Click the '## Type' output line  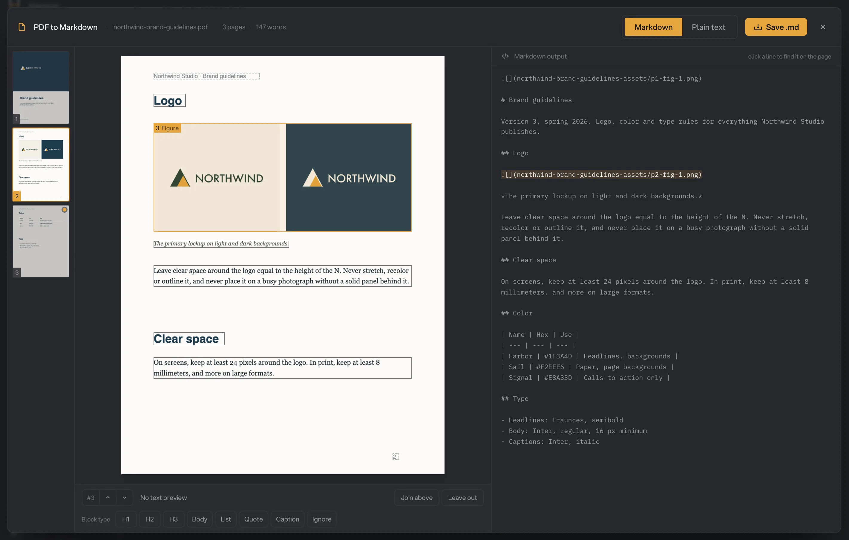click(x=515, y=399)
